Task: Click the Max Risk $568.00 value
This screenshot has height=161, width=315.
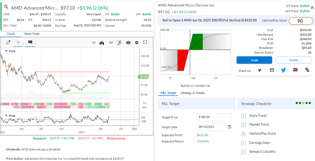Action: coord(306,39)
